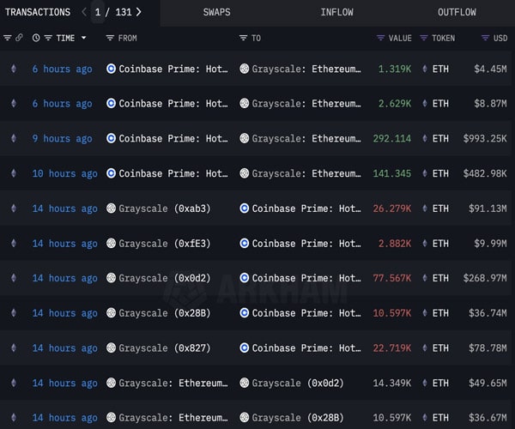Expand the TIME sort dropdown arrow
The image size is (515, 429).
[x=84, y=38]
